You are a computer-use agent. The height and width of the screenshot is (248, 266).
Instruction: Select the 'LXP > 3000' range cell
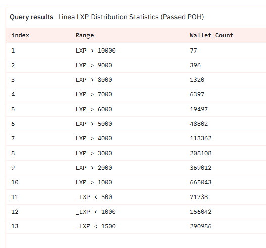(x=94, y=153)
